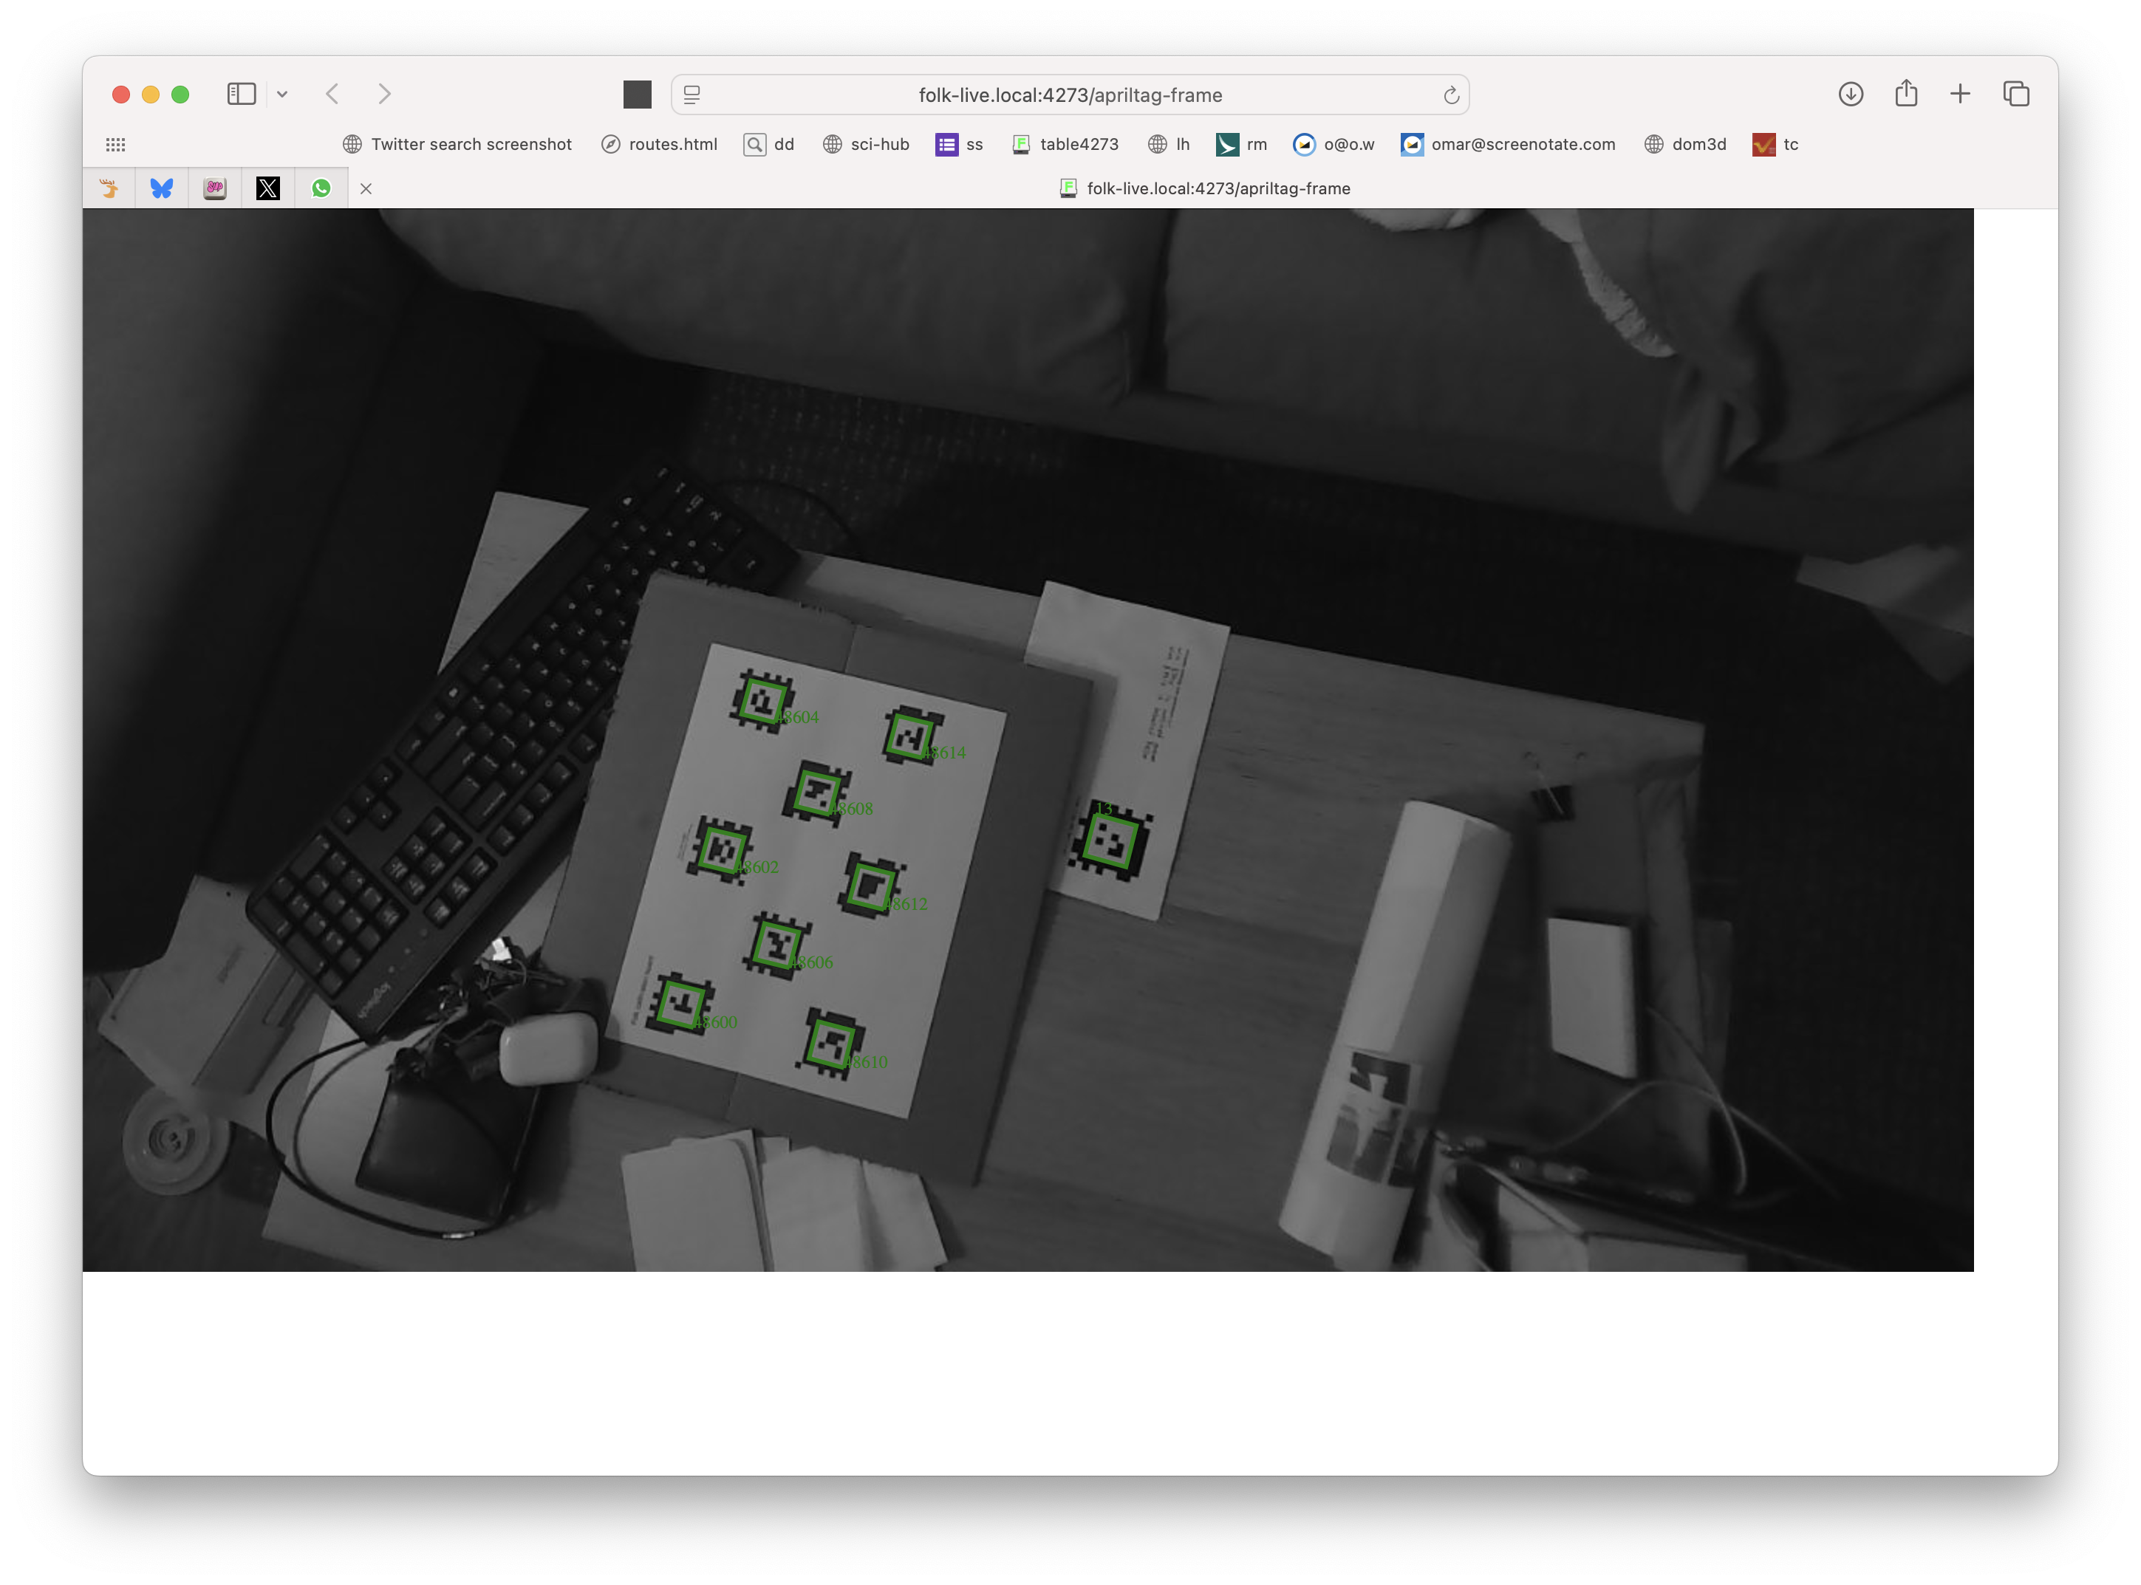Click the Share icon

[1906, 93]
